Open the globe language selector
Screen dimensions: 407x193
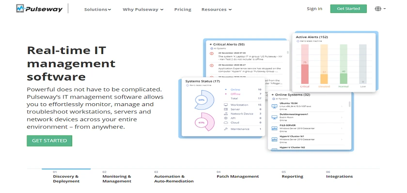tap(380, 9)
